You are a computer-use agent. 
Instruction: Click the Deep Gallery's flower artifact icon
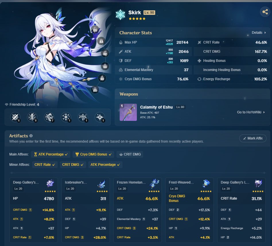(x=50, y=183)
